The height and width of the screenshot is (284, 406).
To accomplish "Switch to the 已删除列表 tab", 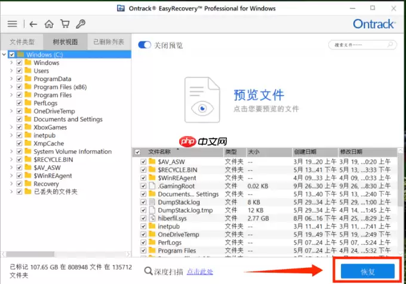I will click(x=109, y=42).
